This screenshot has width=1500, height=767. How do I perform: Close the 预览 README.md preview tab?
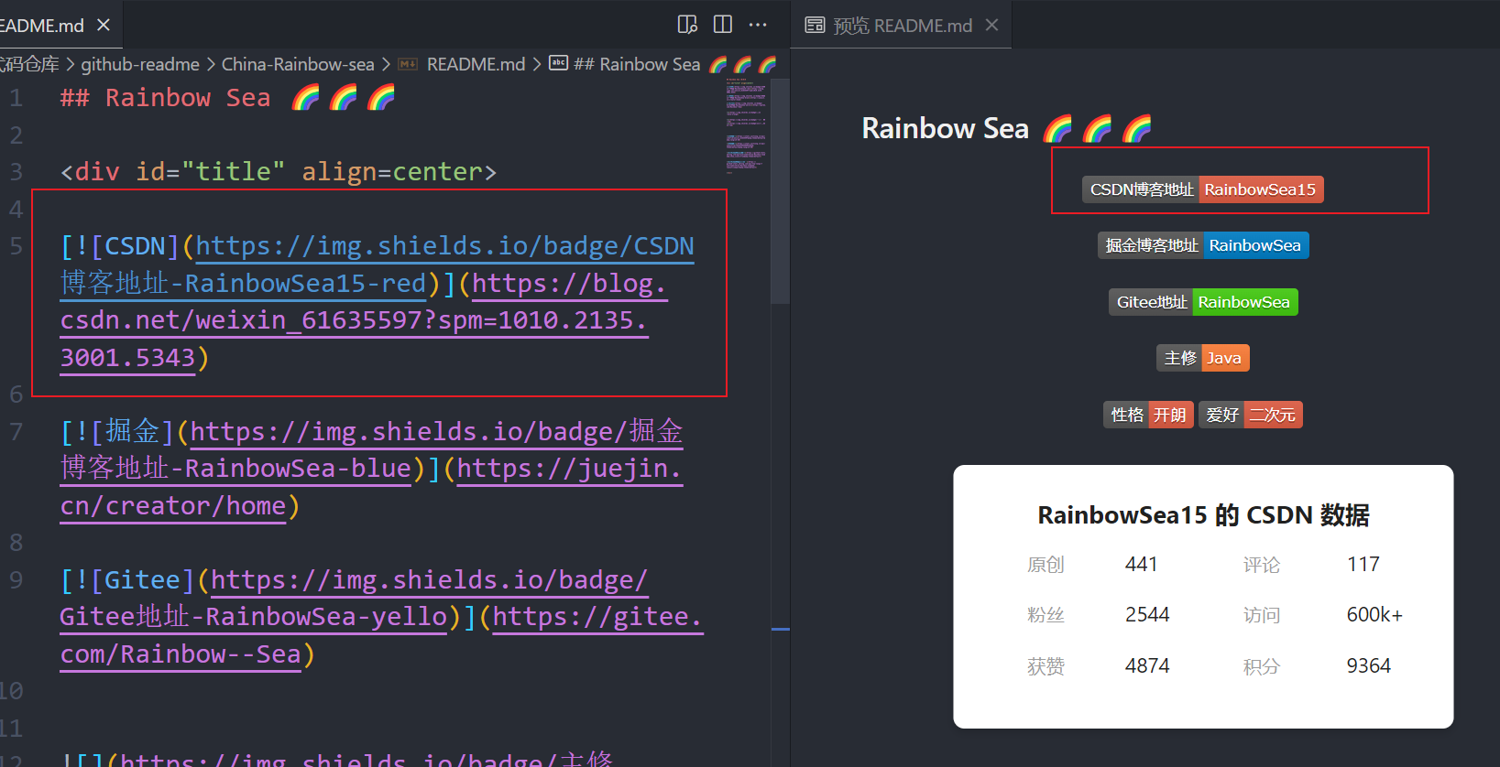pos(991,25)
